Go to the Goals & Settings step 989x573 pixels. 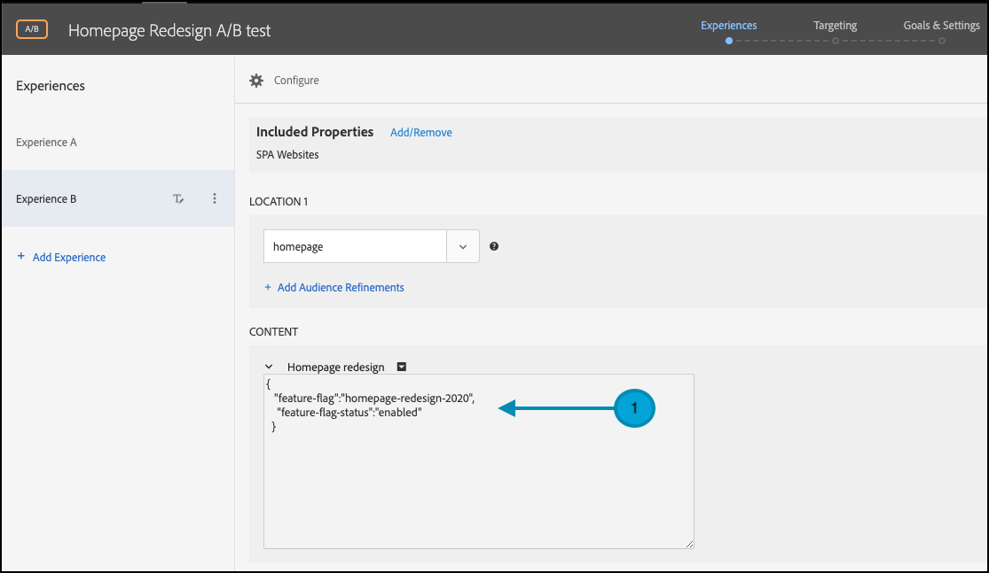pyautogui.click(x=941, y=26)
